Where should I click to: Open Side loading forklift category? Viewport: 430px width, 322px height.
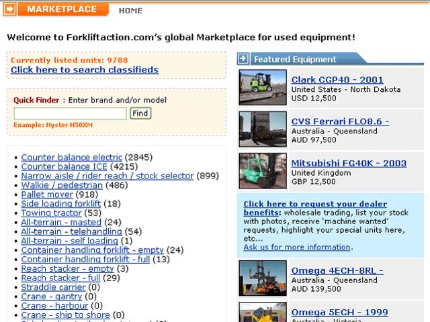[x=61, y=204]
